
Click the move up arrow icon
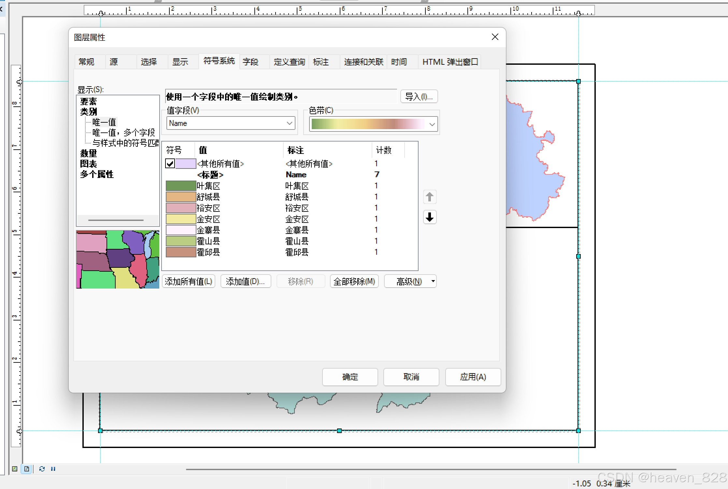[x=429, y=197]
